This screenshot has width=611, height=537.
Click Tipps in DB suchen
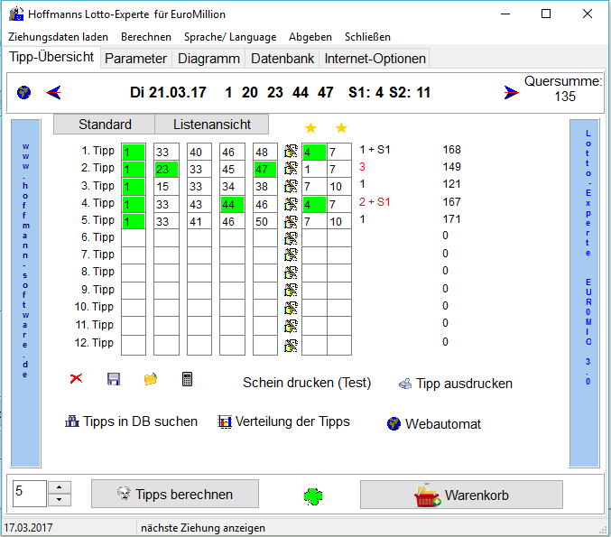pyautogui.click(x=131, y=421)
